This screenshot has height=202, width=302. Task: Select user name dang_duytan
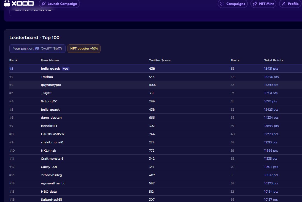[51, 118]
